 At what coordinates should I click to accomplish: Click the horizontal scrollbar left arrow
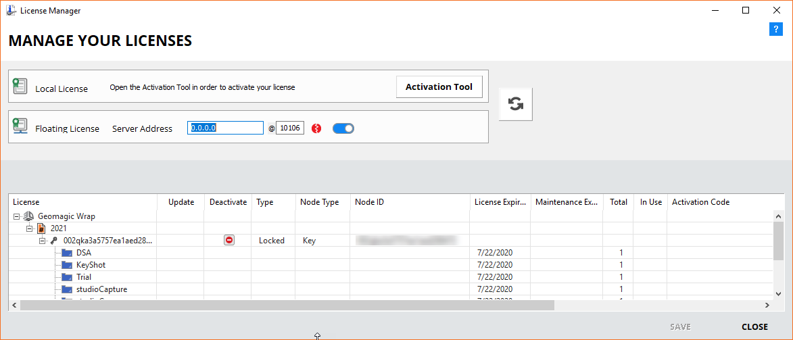[14, 305]
